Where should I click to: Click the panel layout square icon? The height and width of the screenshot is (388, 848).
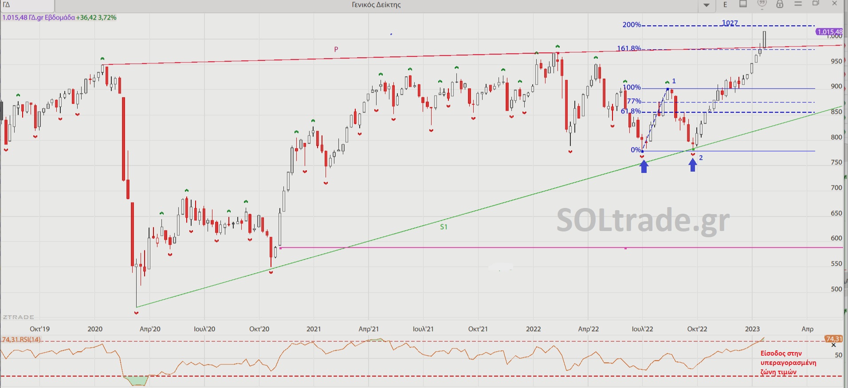click(743, 4)
